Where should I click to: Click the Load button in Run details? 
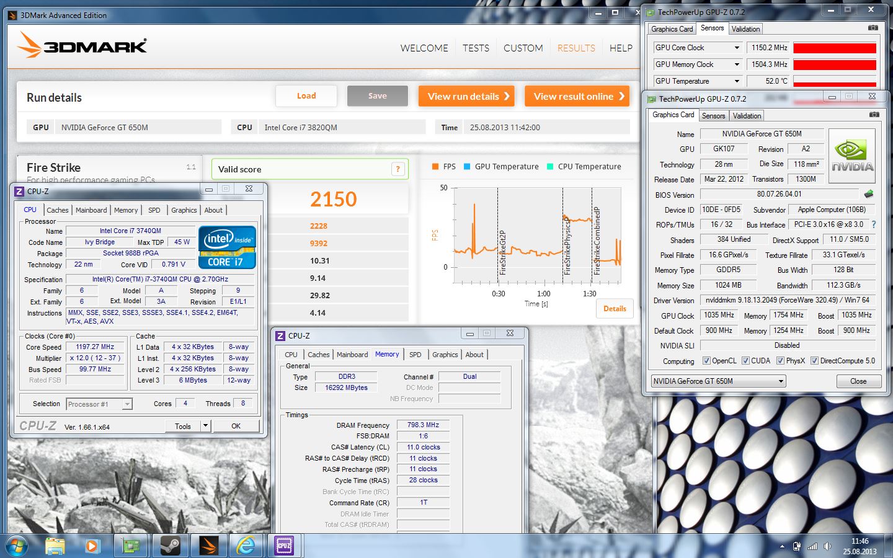[x=306, y=96]
